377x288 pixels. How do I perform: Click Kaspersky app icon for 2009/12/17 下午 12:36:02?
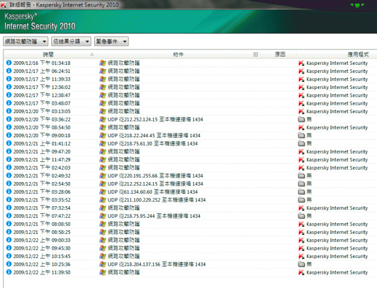[x=301, y=87]
